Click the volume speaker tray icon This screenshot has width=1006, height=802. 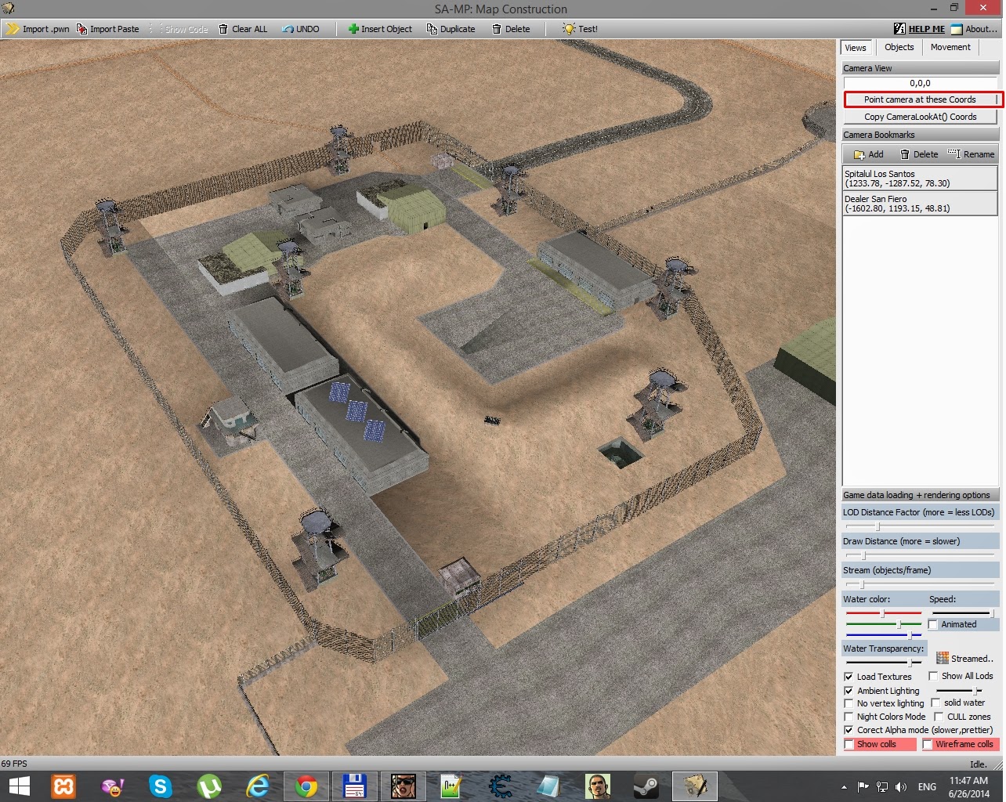900,787
